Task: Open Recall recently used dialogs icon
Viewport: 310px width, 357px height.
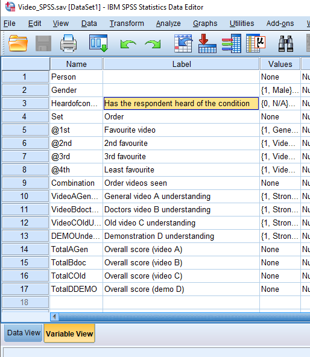Action: click(98, 43)
